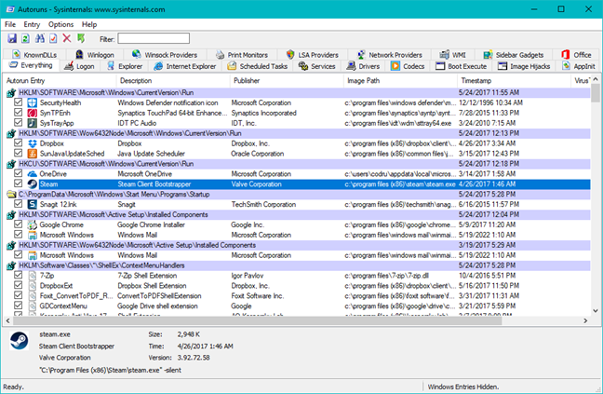The width and height of the screenshot is (603, 394).
Task: Open the Entry menu
Action: point(32,24)
